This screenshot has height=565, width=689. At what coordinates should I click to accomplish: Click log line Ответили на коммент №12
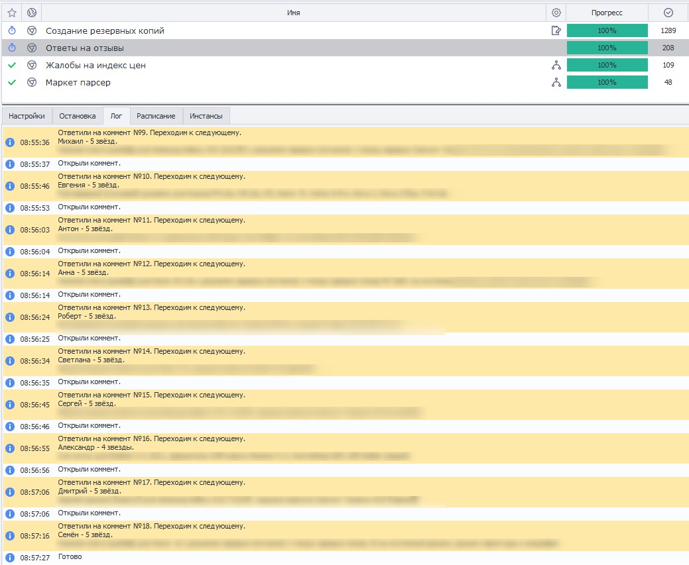click(152, 264)
